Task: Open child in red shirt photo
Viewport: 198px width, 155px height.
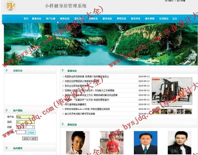Action: (112, 143)
